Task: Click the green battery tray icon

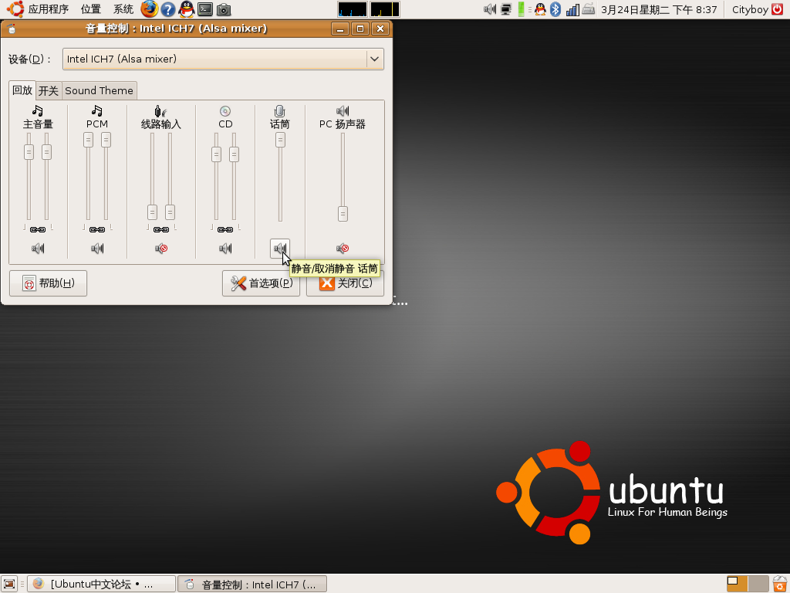Action: pos(522,9)
